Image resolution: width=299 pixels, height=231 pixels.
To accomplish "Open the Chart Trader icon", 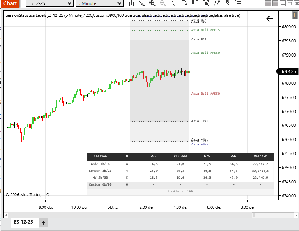I will tap(196, 3).
